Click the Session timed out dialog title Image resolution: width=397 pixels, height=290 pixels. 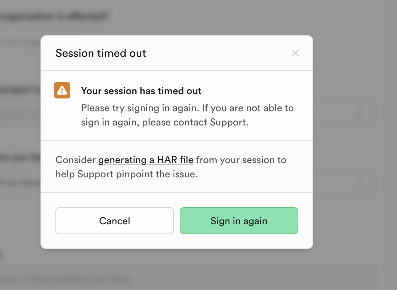click(101, 53)
